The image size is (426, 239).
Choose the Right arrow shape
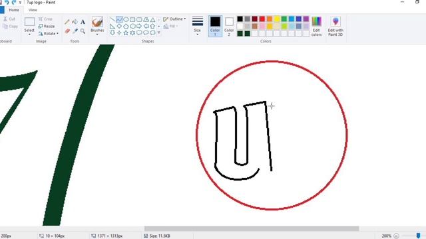[139, 27]
